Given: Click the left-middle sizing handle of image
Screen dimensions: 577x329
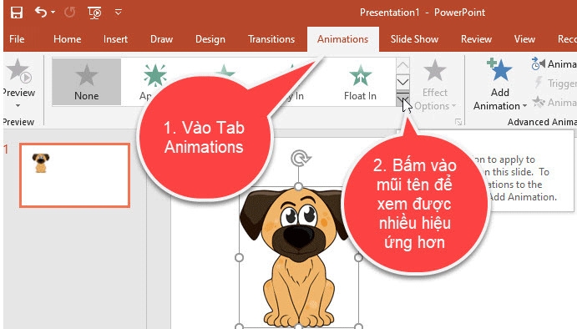Looking at the screenshot, I should click(239, 257).
